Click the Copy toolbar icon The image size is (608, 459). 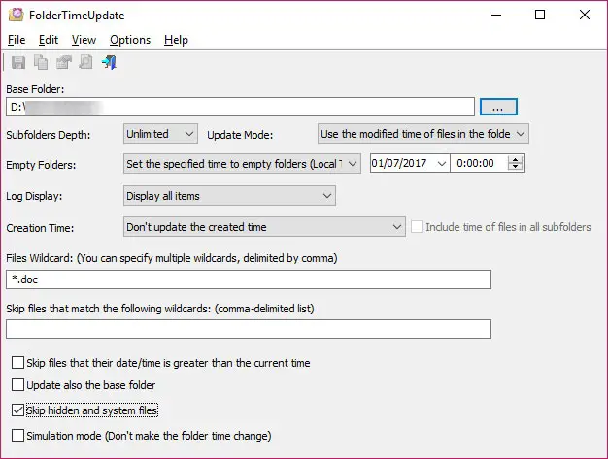coord(41,62)
